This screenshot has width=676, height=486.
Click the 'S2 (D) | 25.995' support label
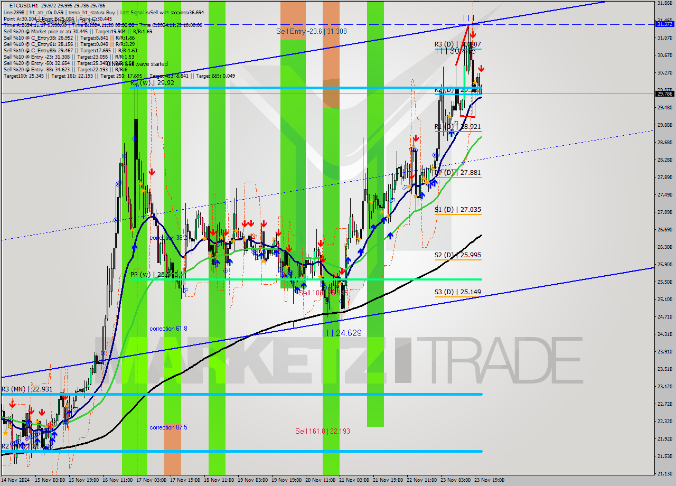(458, 255)
